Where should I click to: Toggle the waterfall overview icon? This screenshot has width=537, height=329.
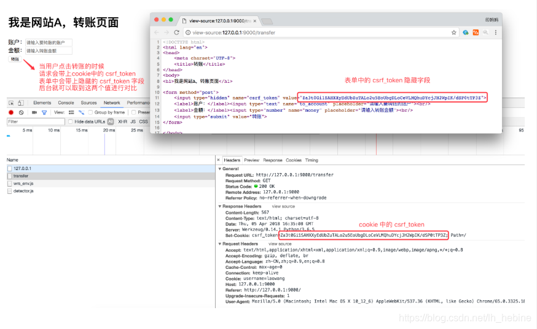coord(81,112)
